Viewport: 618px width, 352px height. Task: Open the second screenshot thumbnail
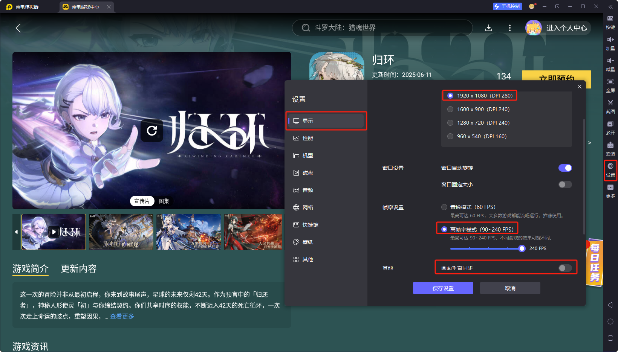point(121,232)
